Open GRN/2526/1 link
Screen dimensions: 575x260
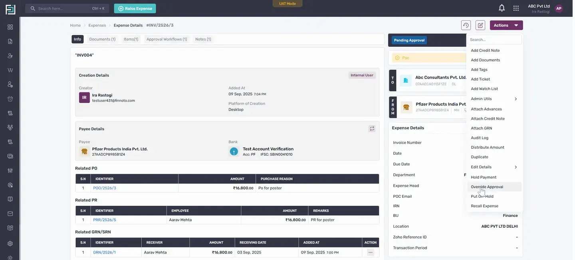(x=104, y=252)
